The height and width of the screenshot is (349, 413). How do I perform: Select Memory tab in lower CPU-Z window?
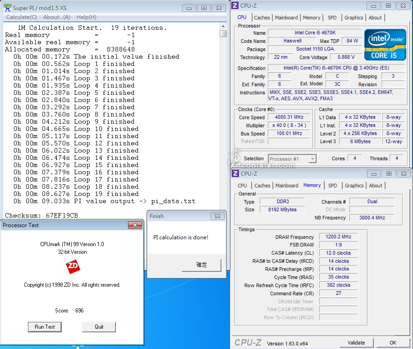pyautogui.click(x=312, y=185)
